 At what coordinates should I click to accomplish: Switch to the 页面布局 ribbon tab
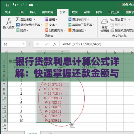[48, 12]
